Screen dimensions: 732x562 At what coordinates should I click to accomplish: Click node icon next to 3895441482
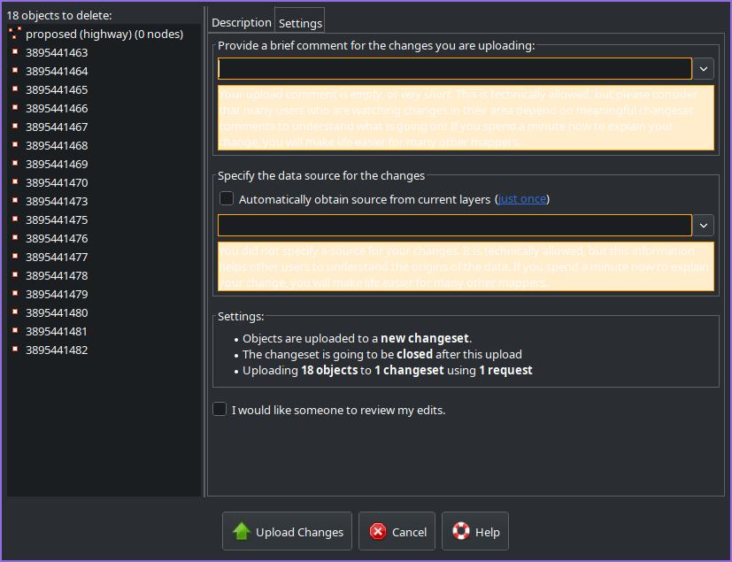coord(15,350)
